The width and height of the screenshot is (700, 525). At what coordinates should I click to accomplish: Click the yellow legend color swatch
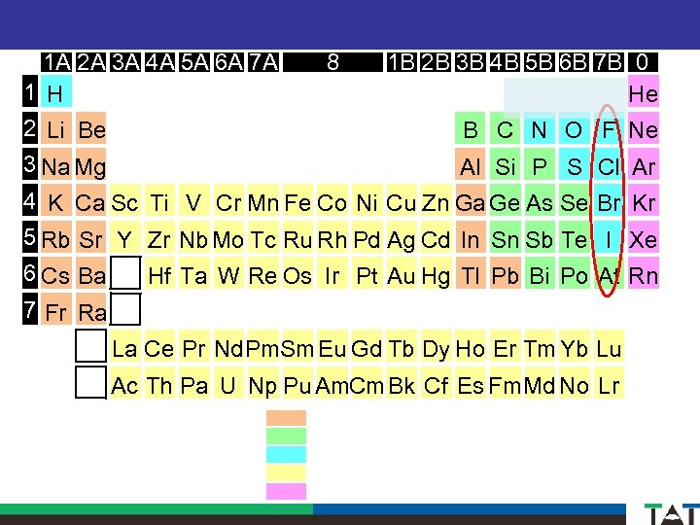click(286, 472)
